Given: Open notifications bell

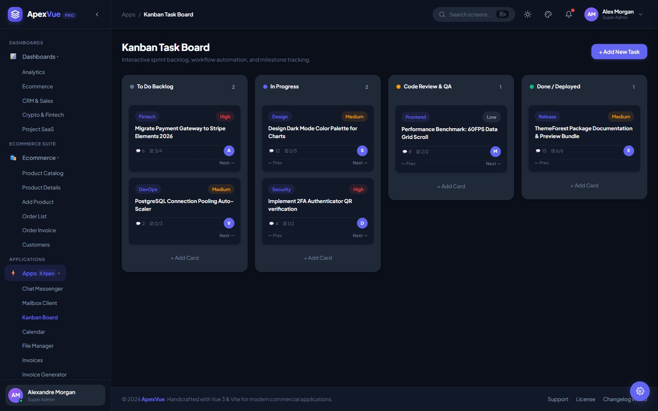Looking at the screenshot, I should click(x=569, y=14).
